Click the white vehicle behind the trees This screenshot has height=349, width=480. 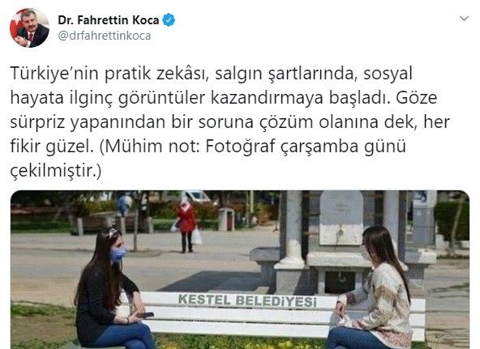(196, 196)
